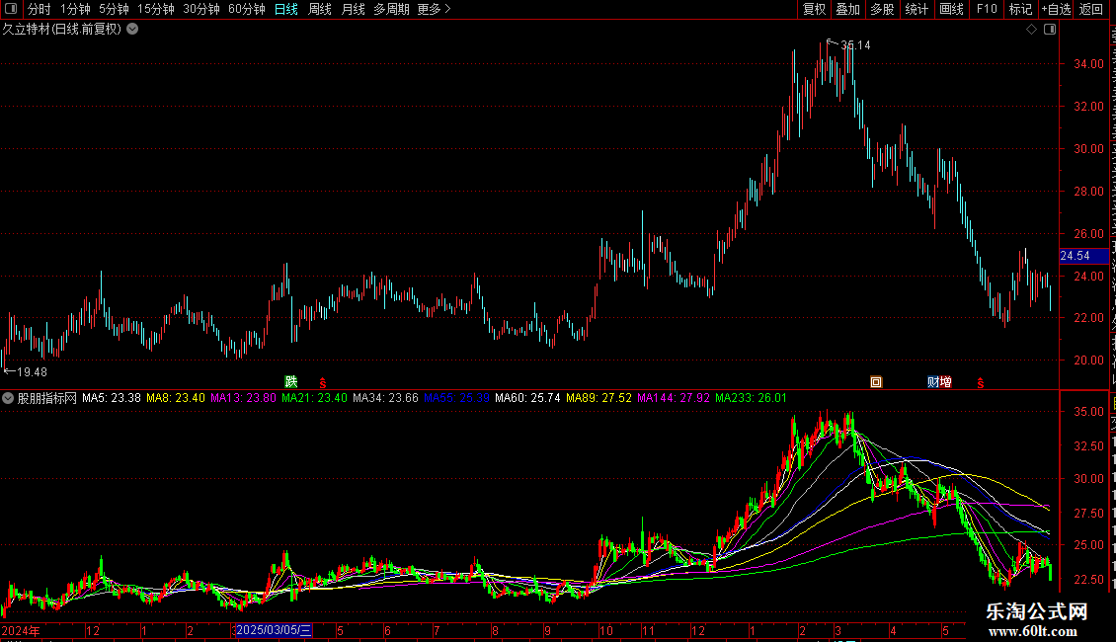Expand the 更多 periods menu
1116x642 pixels.
(434, 9)
